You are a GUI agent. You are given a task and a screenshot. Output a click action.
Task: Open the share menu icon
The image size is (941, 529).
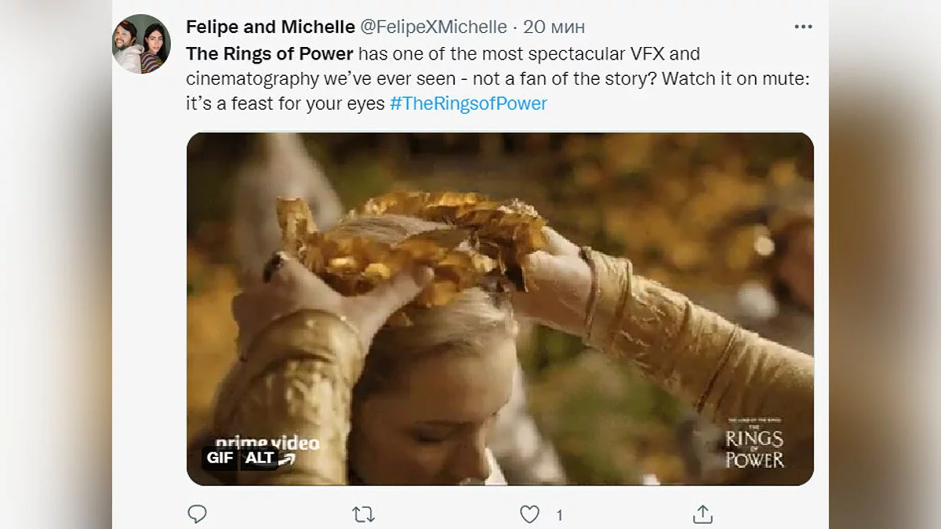pyautogui.click(x=703, y=514)
